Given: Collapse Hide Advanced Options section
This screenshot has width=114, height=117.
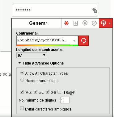Looking at the screenshot, I should point(41,63).
